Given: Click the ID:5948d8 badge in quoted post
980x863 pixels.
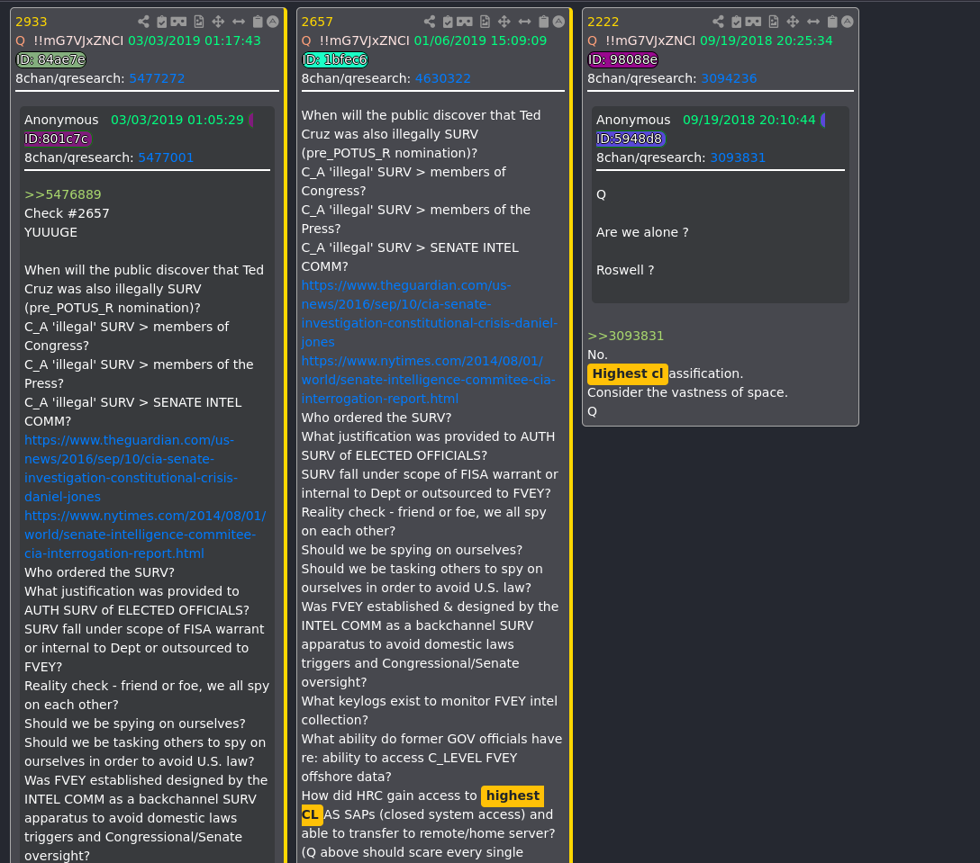Looking at the screenshot, I should (631, 139).
